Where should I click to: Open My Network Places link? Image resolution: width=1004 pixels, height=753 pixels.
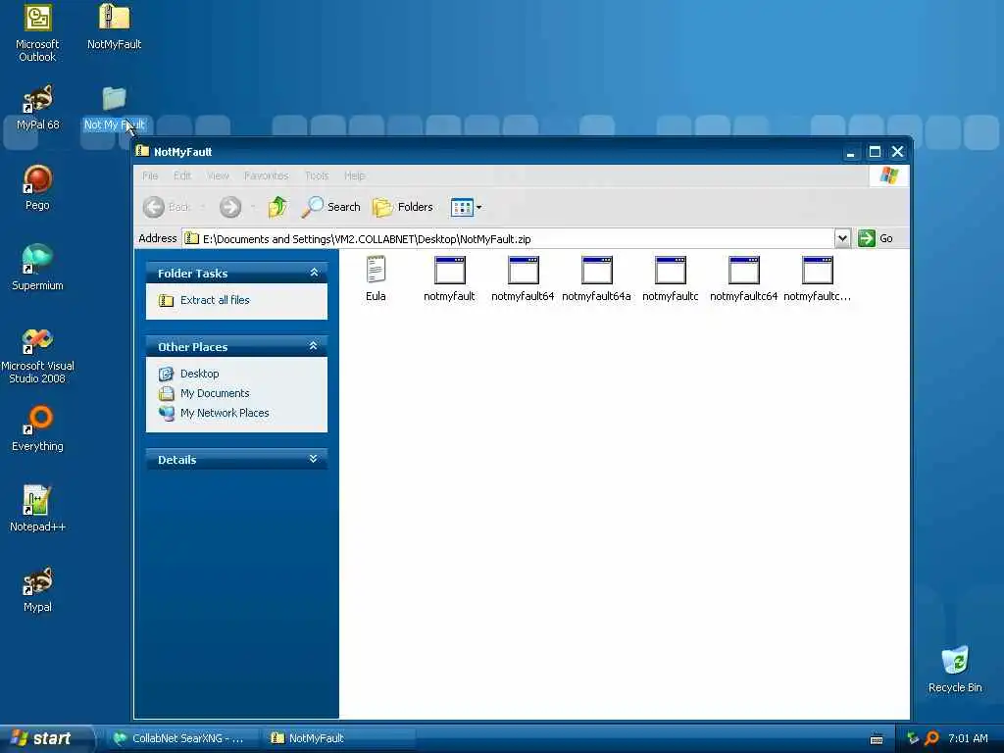[x=225, y=413]
